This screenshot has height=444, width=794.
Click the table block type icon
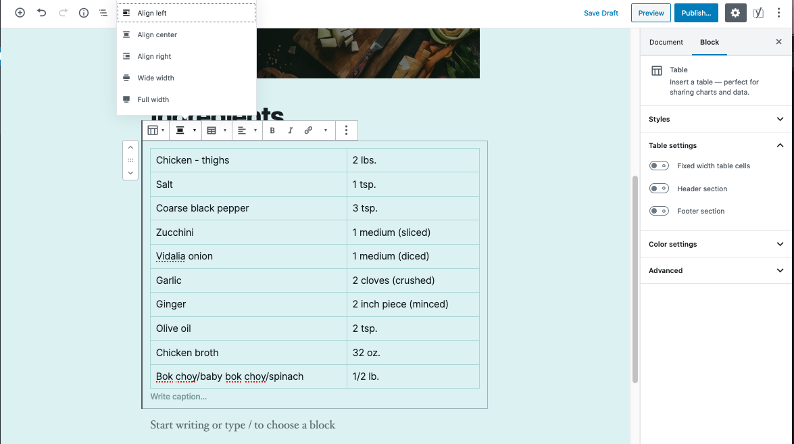pyautogui.click(x=153, y=130)
